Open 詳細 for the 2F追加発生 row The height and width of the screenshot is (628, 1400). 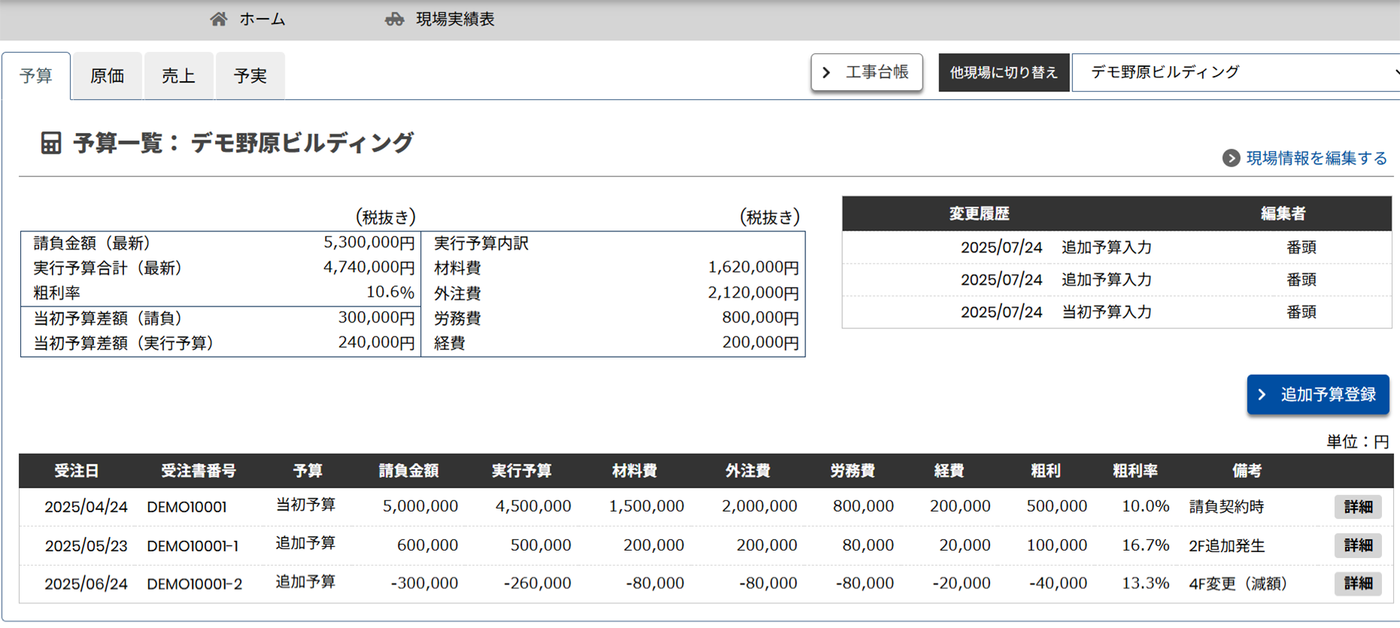[1357, 545]
